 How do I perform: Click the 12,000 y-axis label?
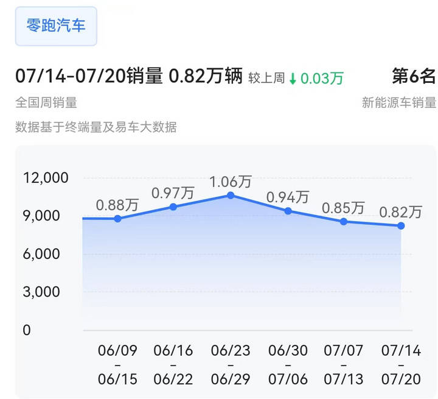(45, 178)
